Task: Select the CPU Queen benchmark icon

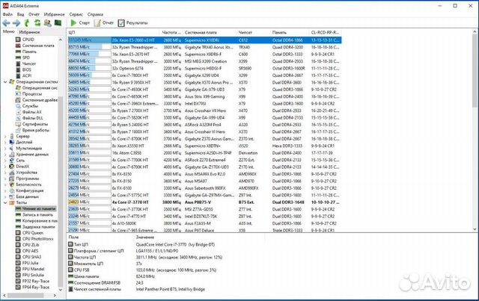Action: 18,233
